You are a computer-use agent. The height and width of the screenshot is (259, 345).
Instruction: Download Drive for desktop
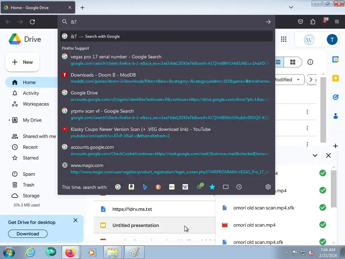(28, 234)
